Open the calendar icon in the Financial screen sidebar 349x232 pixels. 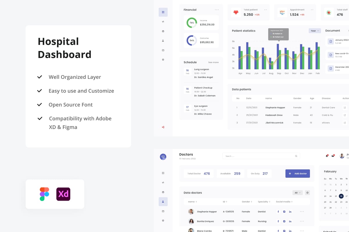click(163, 50)
